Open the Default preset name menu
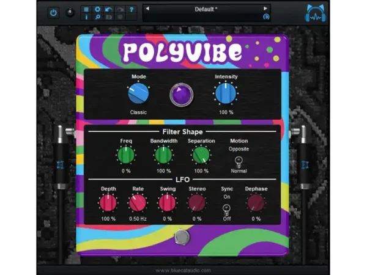This screenshot has height=275, width=367. 206,9
